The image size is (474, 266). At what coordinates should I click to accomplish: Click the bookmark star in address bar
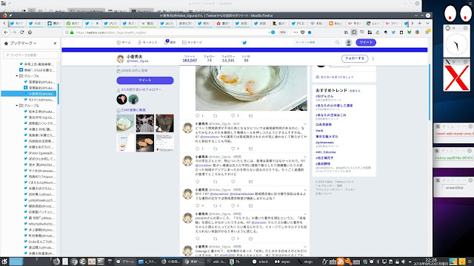(310, 33)
